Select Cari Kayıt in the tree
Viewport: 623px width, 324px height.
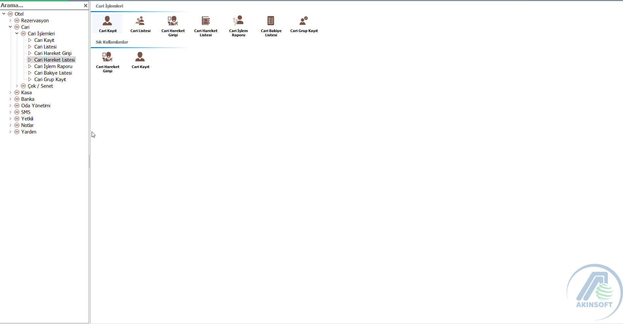point(44,40)
